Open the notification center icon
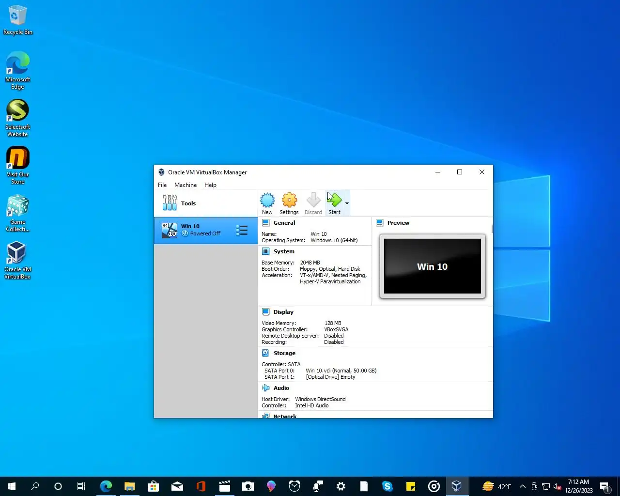This screenshot has height=496, width=620. (x=605, y=486)
